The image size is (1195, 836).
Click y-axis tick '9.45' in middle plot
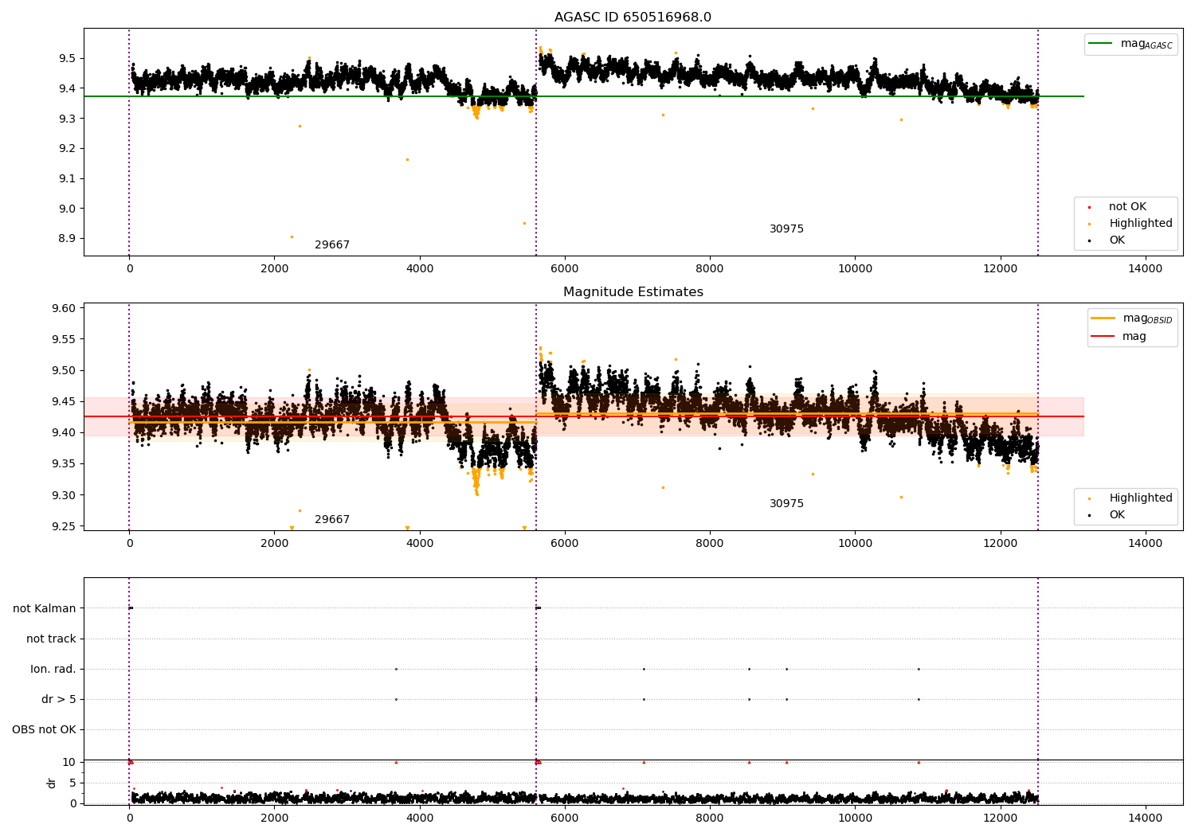click(64, 401)
